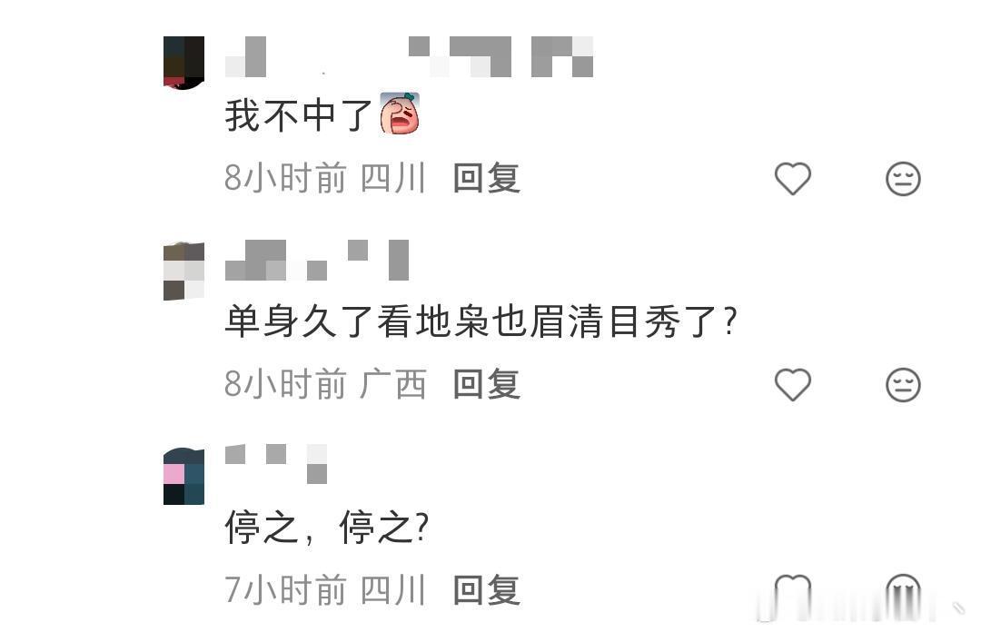Like the comment about 单身久了看地枭

793,384
